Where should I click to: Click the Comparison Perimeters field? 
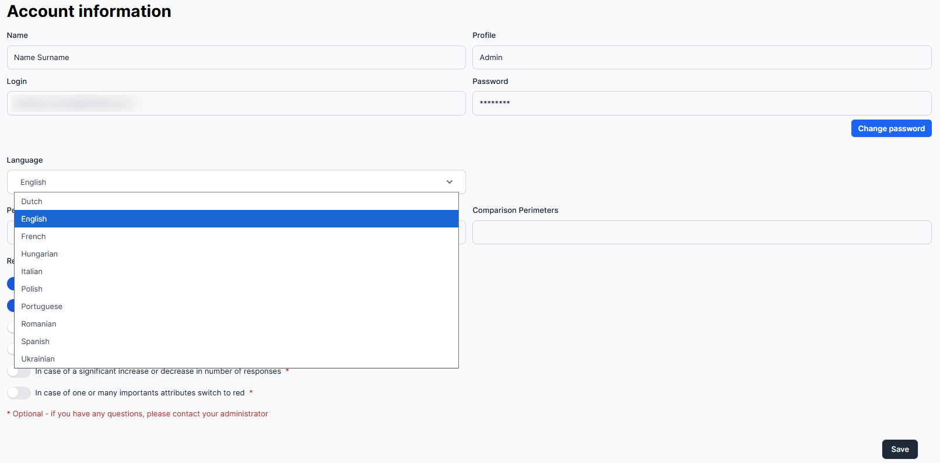[x=702, y=233]
